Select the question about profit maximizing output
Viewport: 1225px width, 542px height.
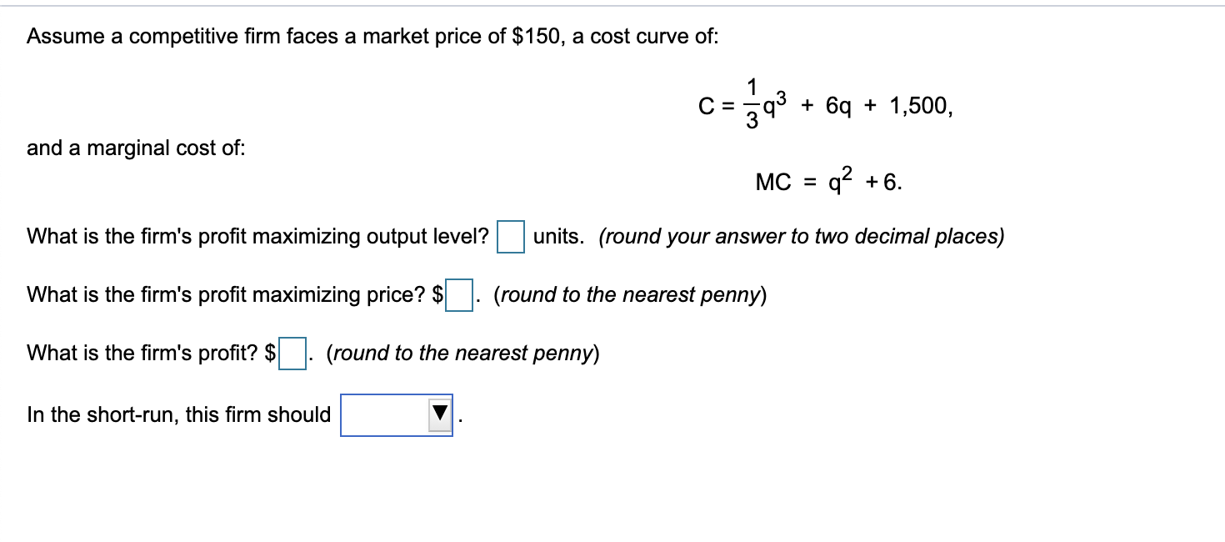point(250,236)
